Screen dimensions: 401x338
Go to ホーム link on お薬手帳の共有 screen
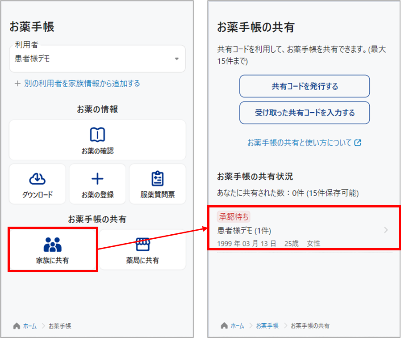pos(237,326)
